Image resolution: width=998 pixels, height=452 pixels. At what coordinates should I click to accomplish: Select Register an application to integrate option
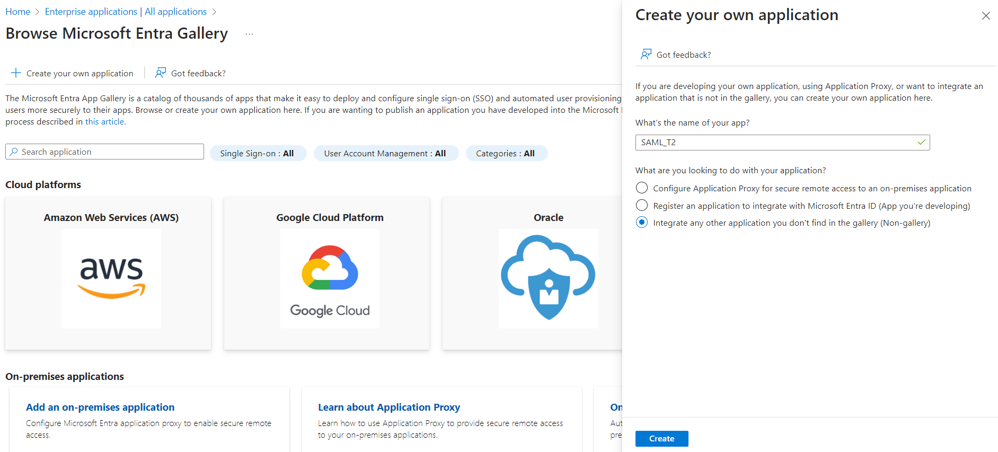642,206
